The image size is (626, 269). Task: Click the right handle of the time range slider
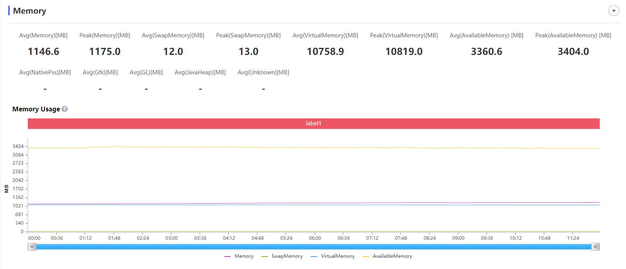tap(595, 247)
